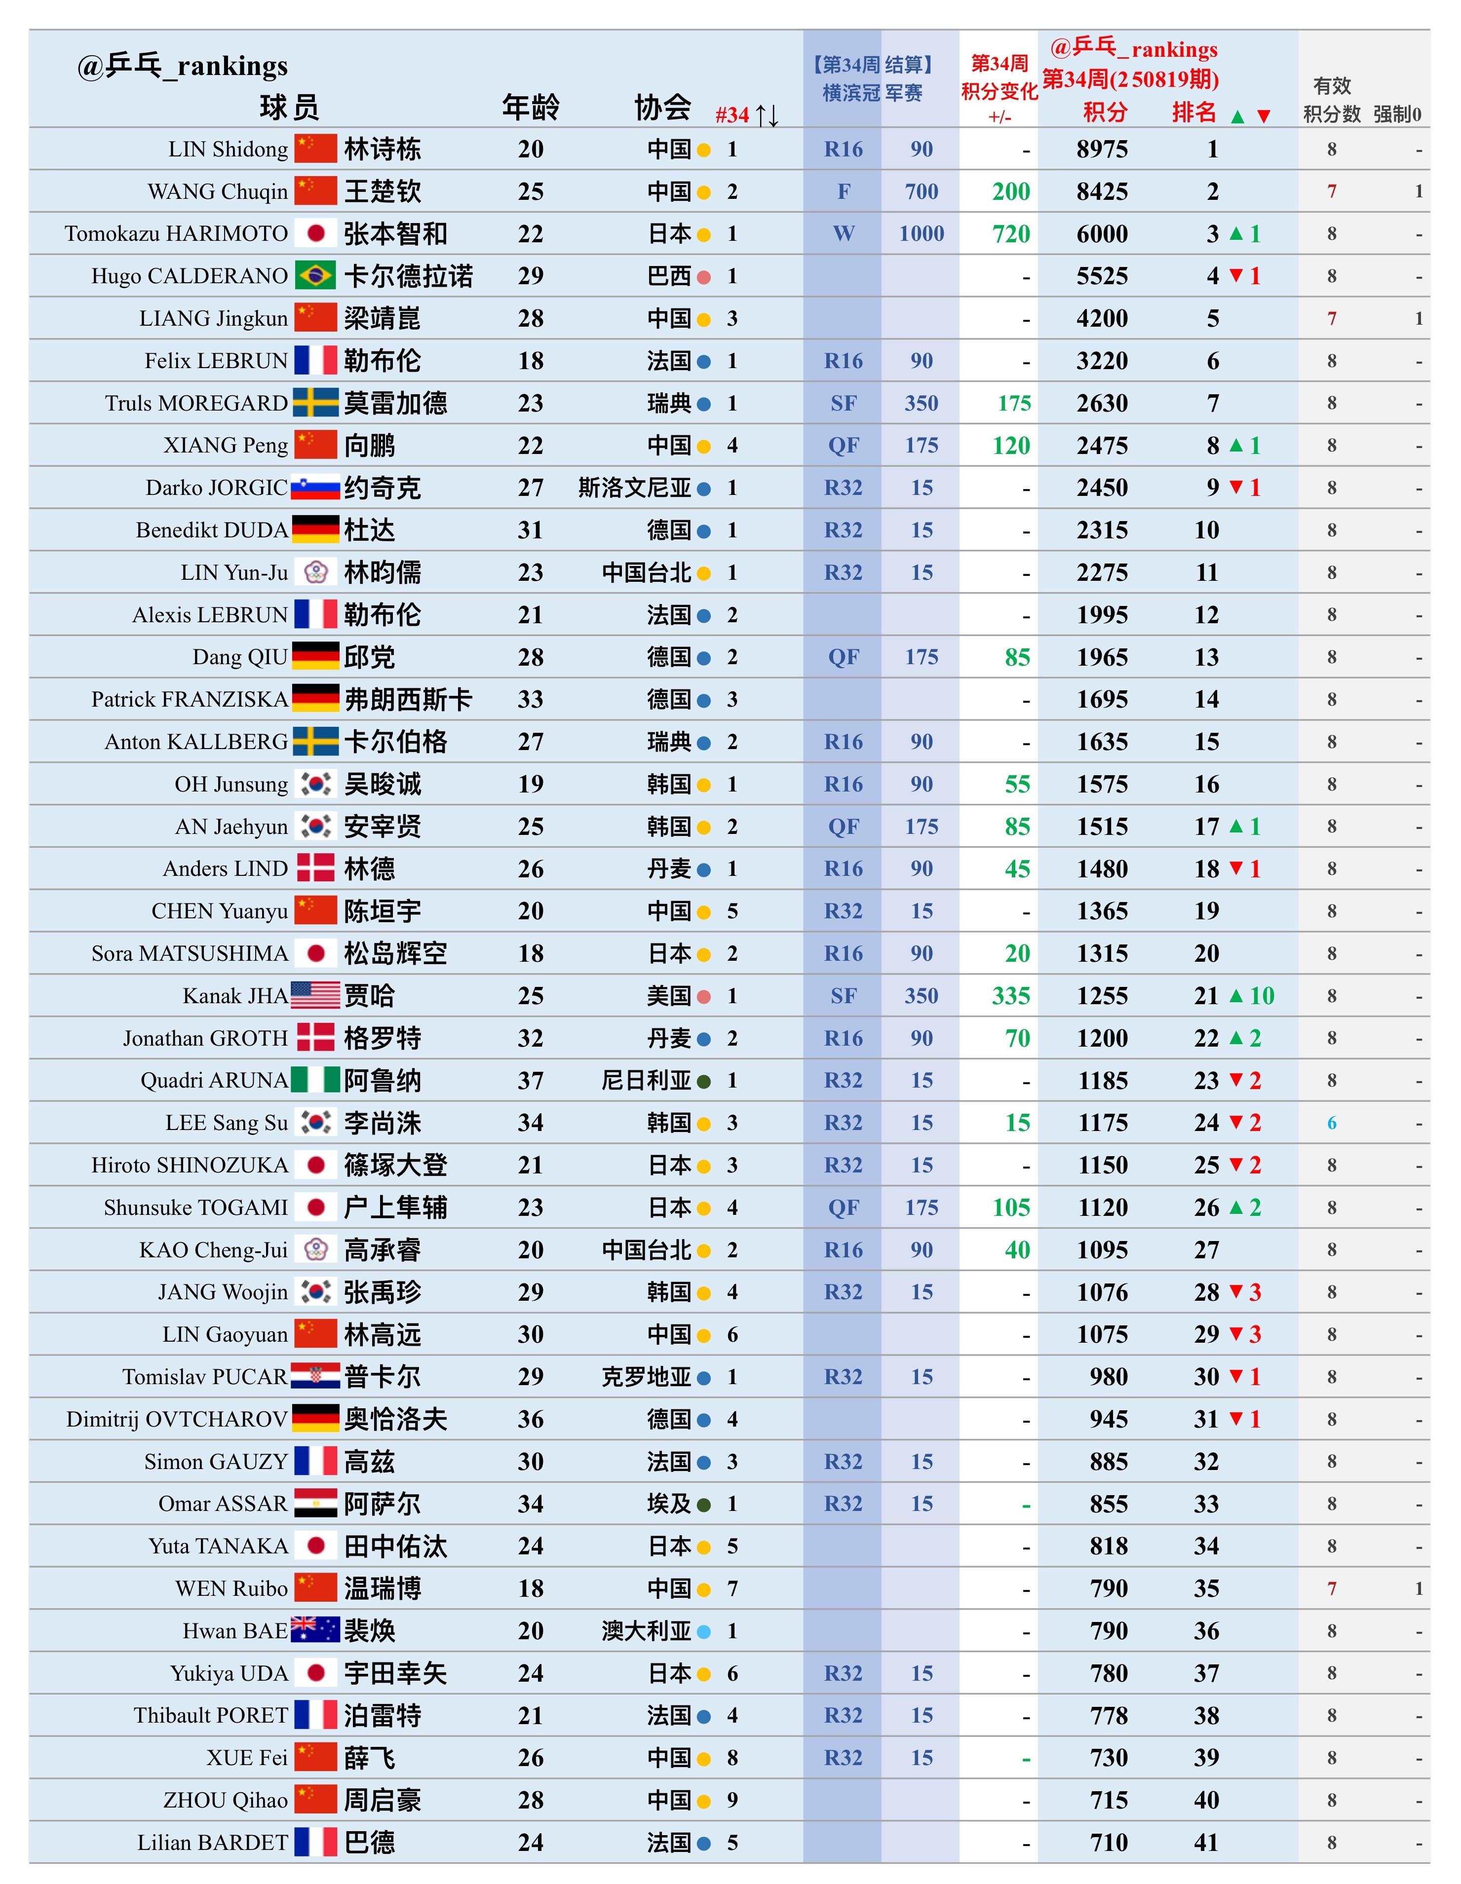Click the red dot beside 巴西 association

tap(703, 277)
